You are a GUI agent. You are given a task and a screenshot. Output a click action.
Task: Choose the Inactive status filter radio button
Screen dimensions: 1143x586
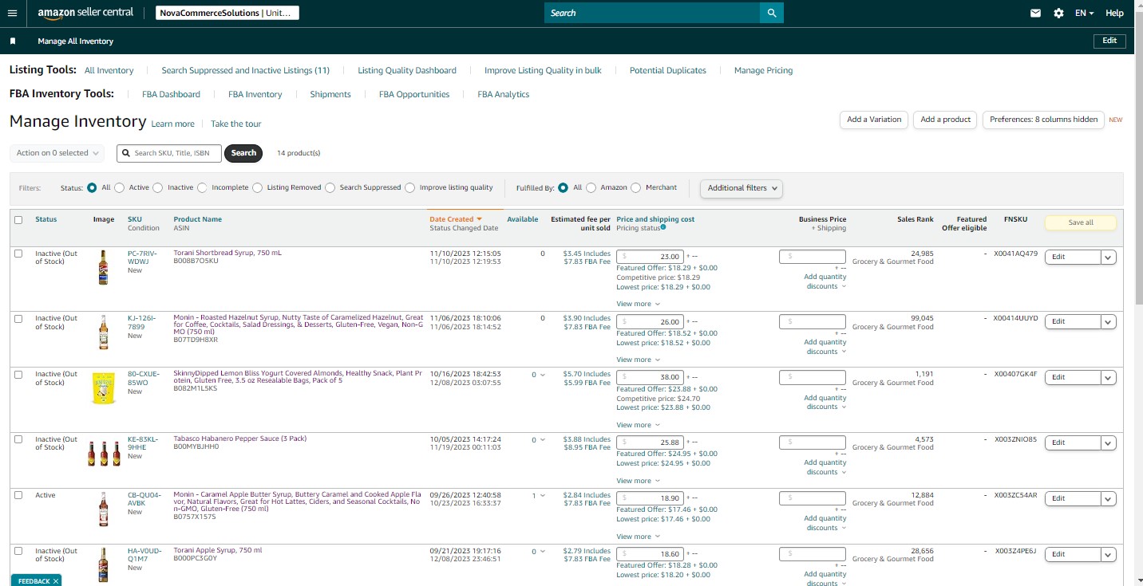click(x=158, y=188)
